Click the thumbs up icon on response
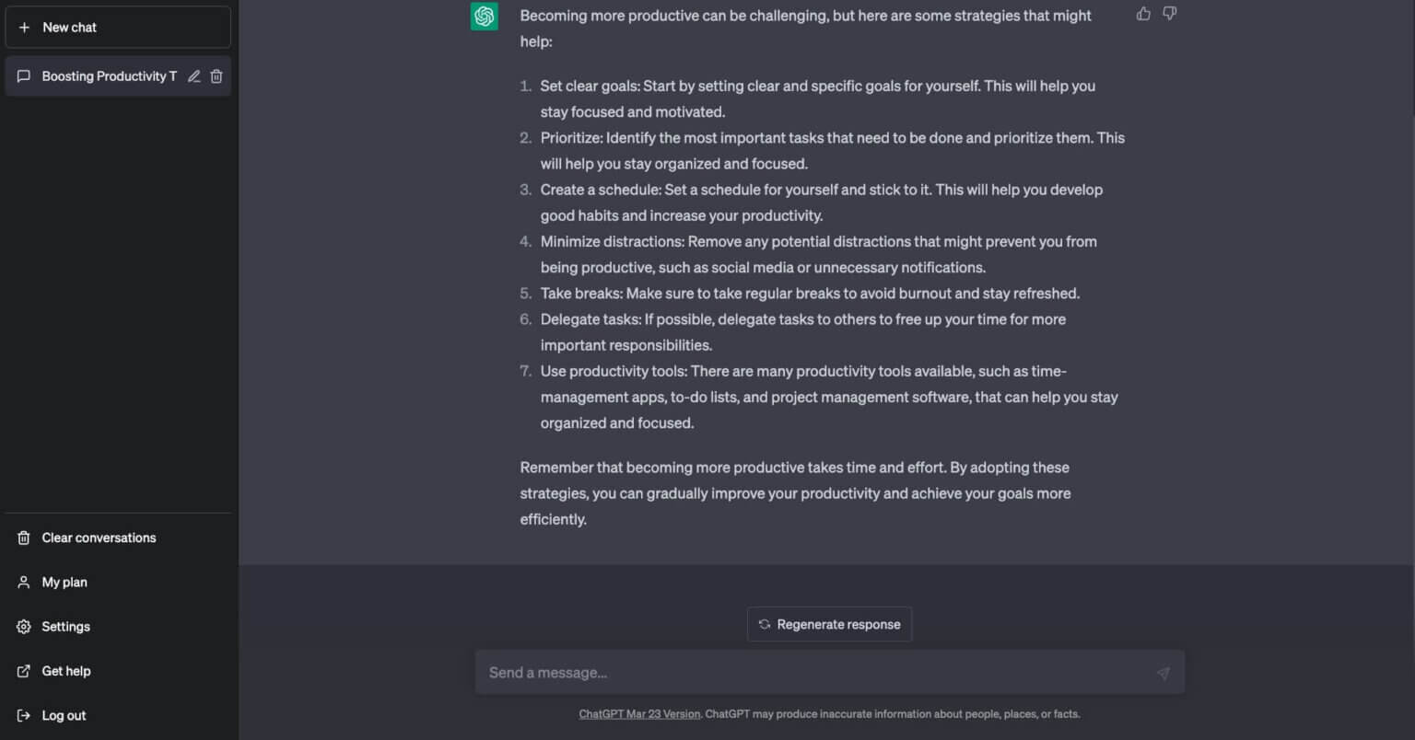 pyautogui.click(x=1143, y=14)
